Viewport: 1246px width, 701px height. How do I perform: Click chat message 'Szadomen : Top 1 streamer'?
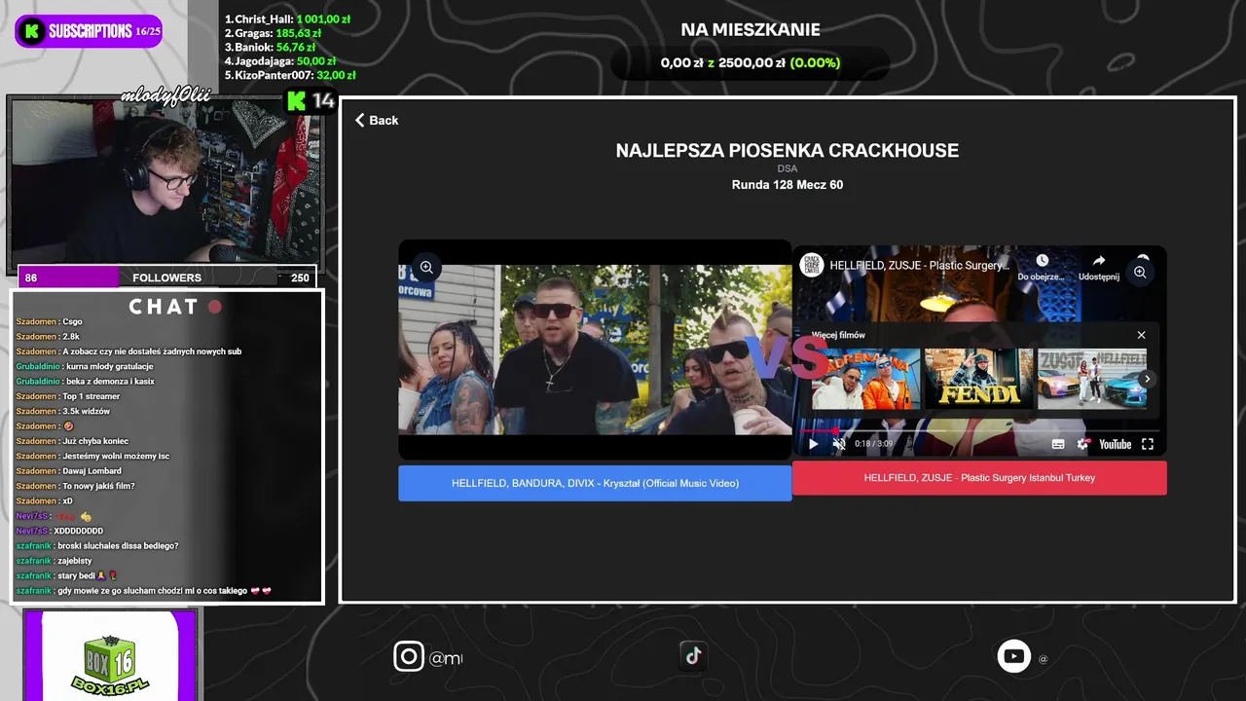(68, 396)
